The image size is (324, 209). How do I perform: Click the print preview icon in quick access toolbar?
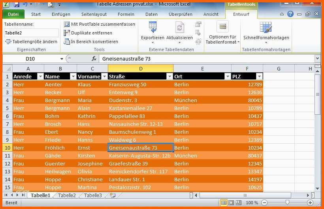(x=51, y=4)
